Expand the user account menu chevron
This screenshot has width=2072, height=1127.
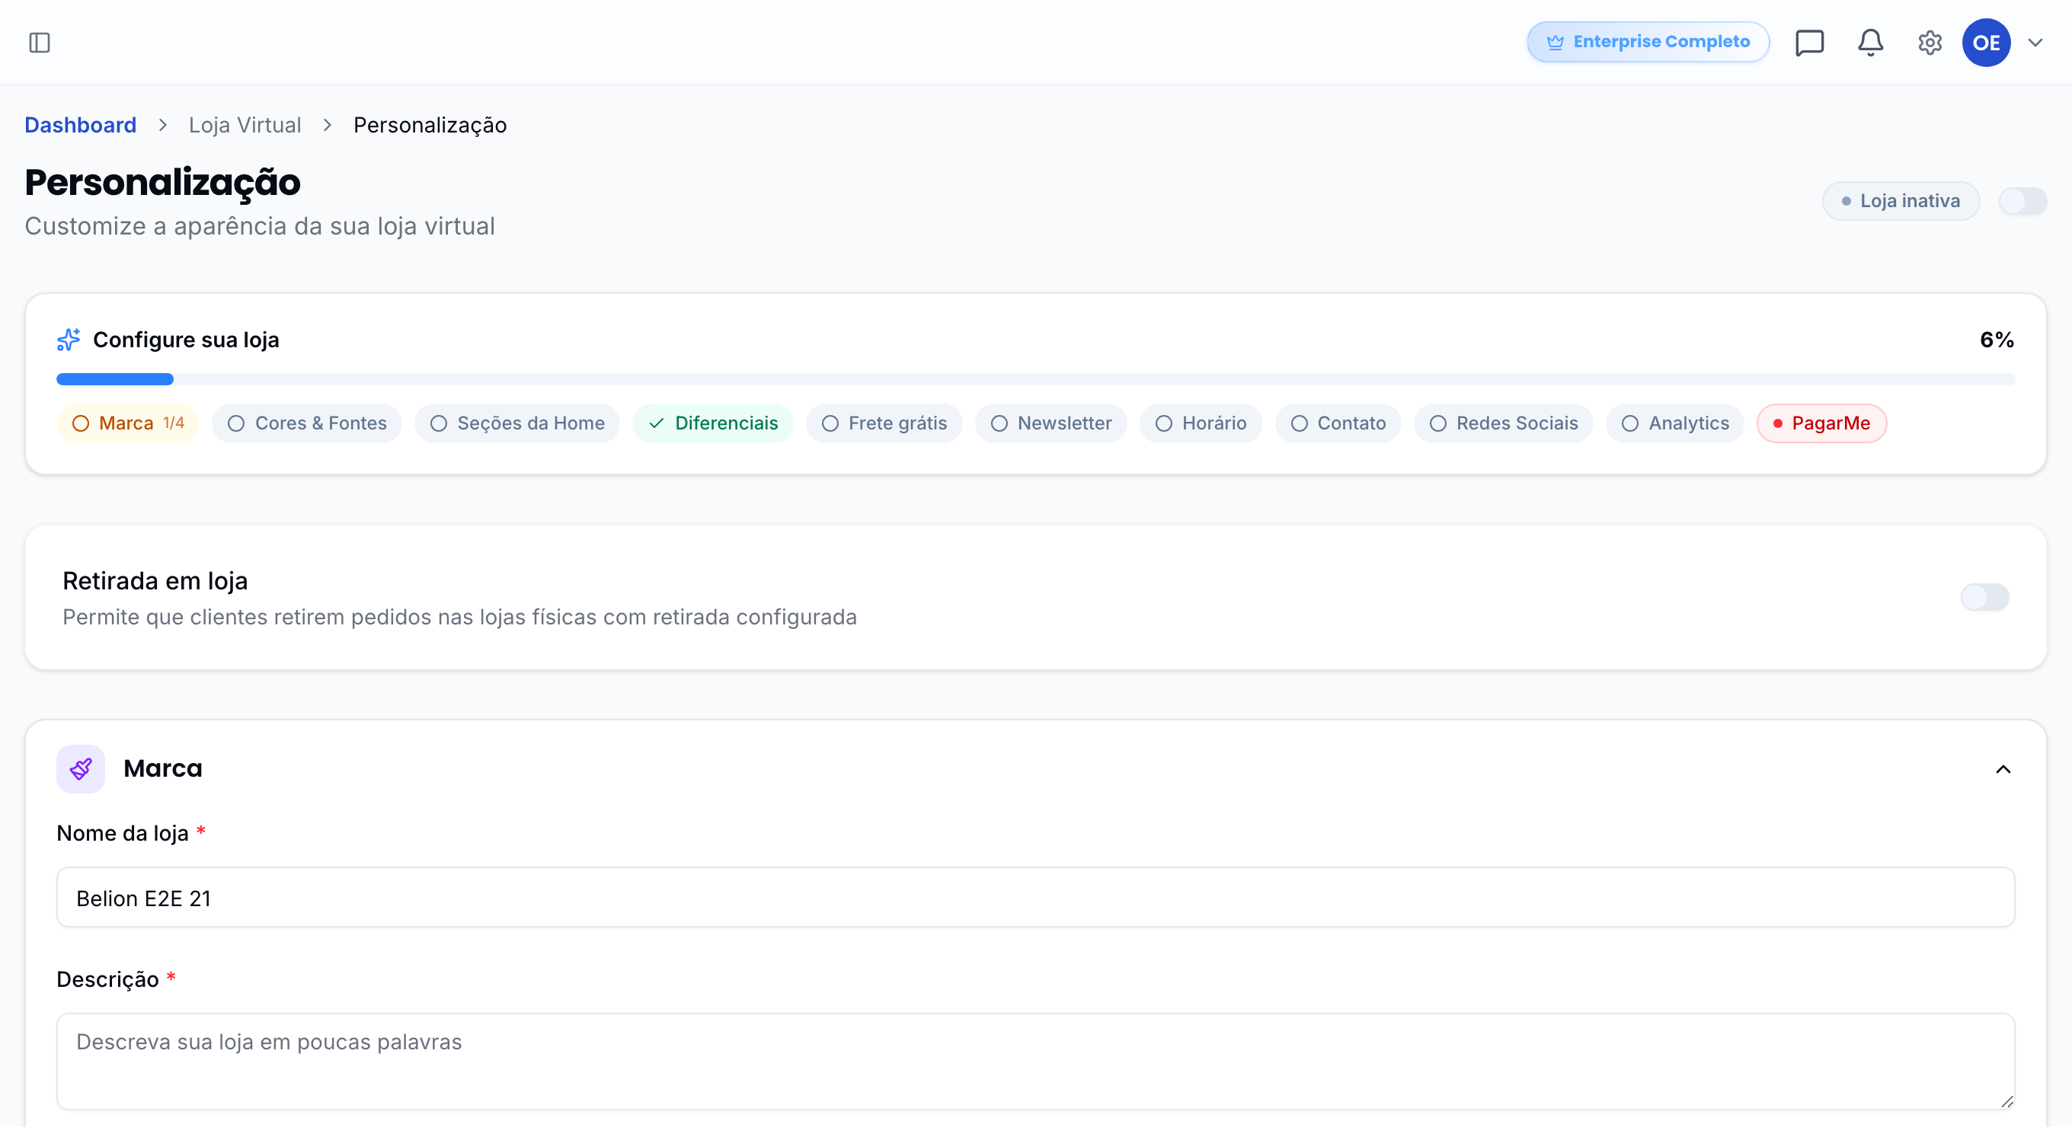coord(2035,43)
